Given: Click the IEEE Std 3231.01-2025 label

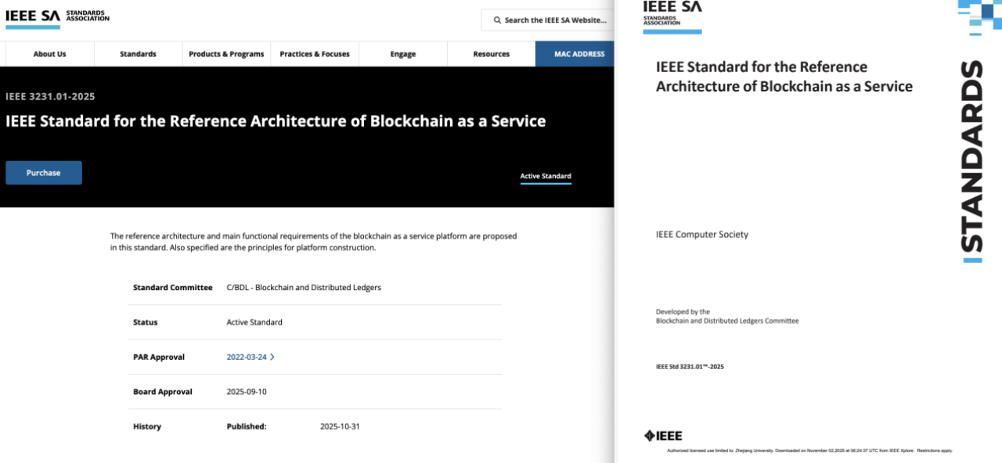Looking at the screenshot, I should coord(690,366).
